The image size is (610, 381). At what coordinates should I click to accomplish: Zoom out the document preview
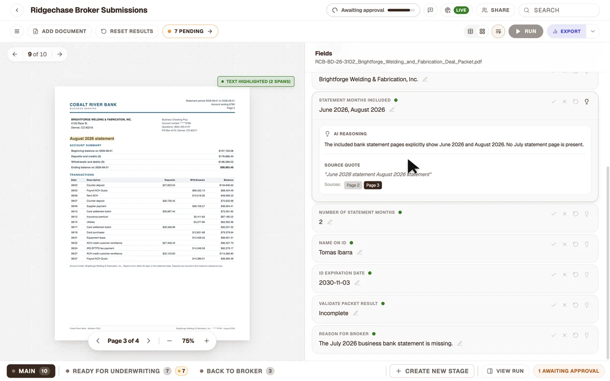coord(169,341)
